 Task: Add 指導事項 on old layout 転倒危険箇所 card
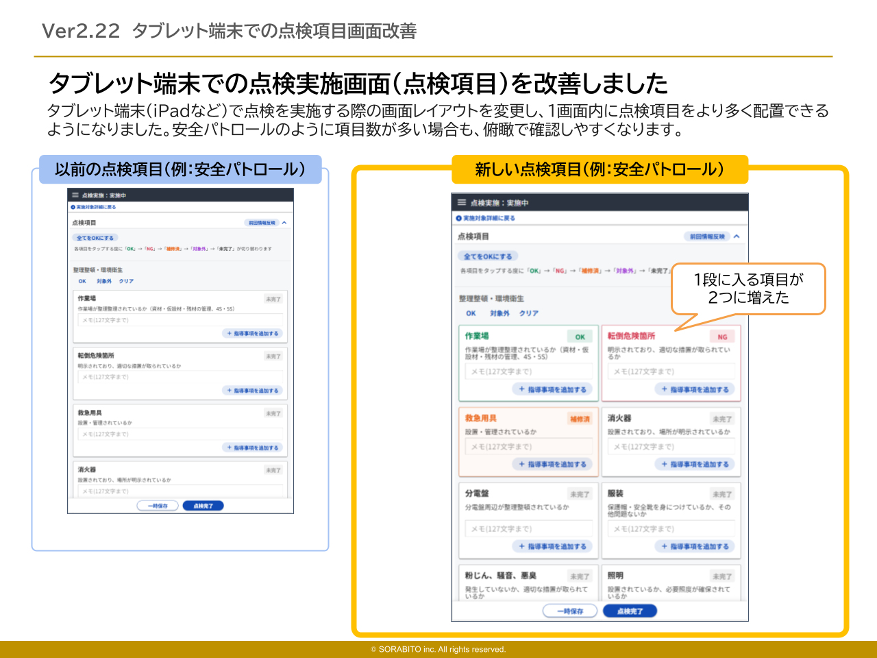(x=253, y=390)
